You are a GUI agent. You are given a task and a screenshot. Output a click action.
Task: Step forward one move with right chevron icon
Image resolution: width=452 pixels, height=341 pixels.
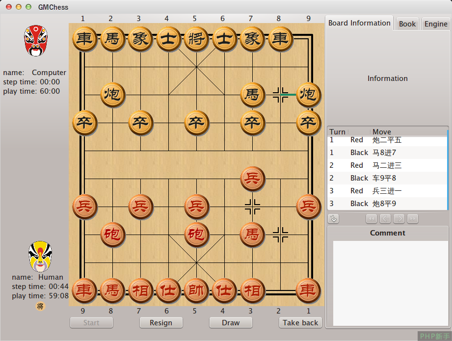coord(399,218)
